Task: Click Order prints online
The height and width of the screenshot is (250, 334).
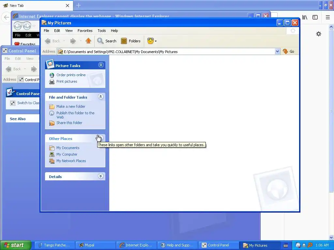Action: point(71,75)
